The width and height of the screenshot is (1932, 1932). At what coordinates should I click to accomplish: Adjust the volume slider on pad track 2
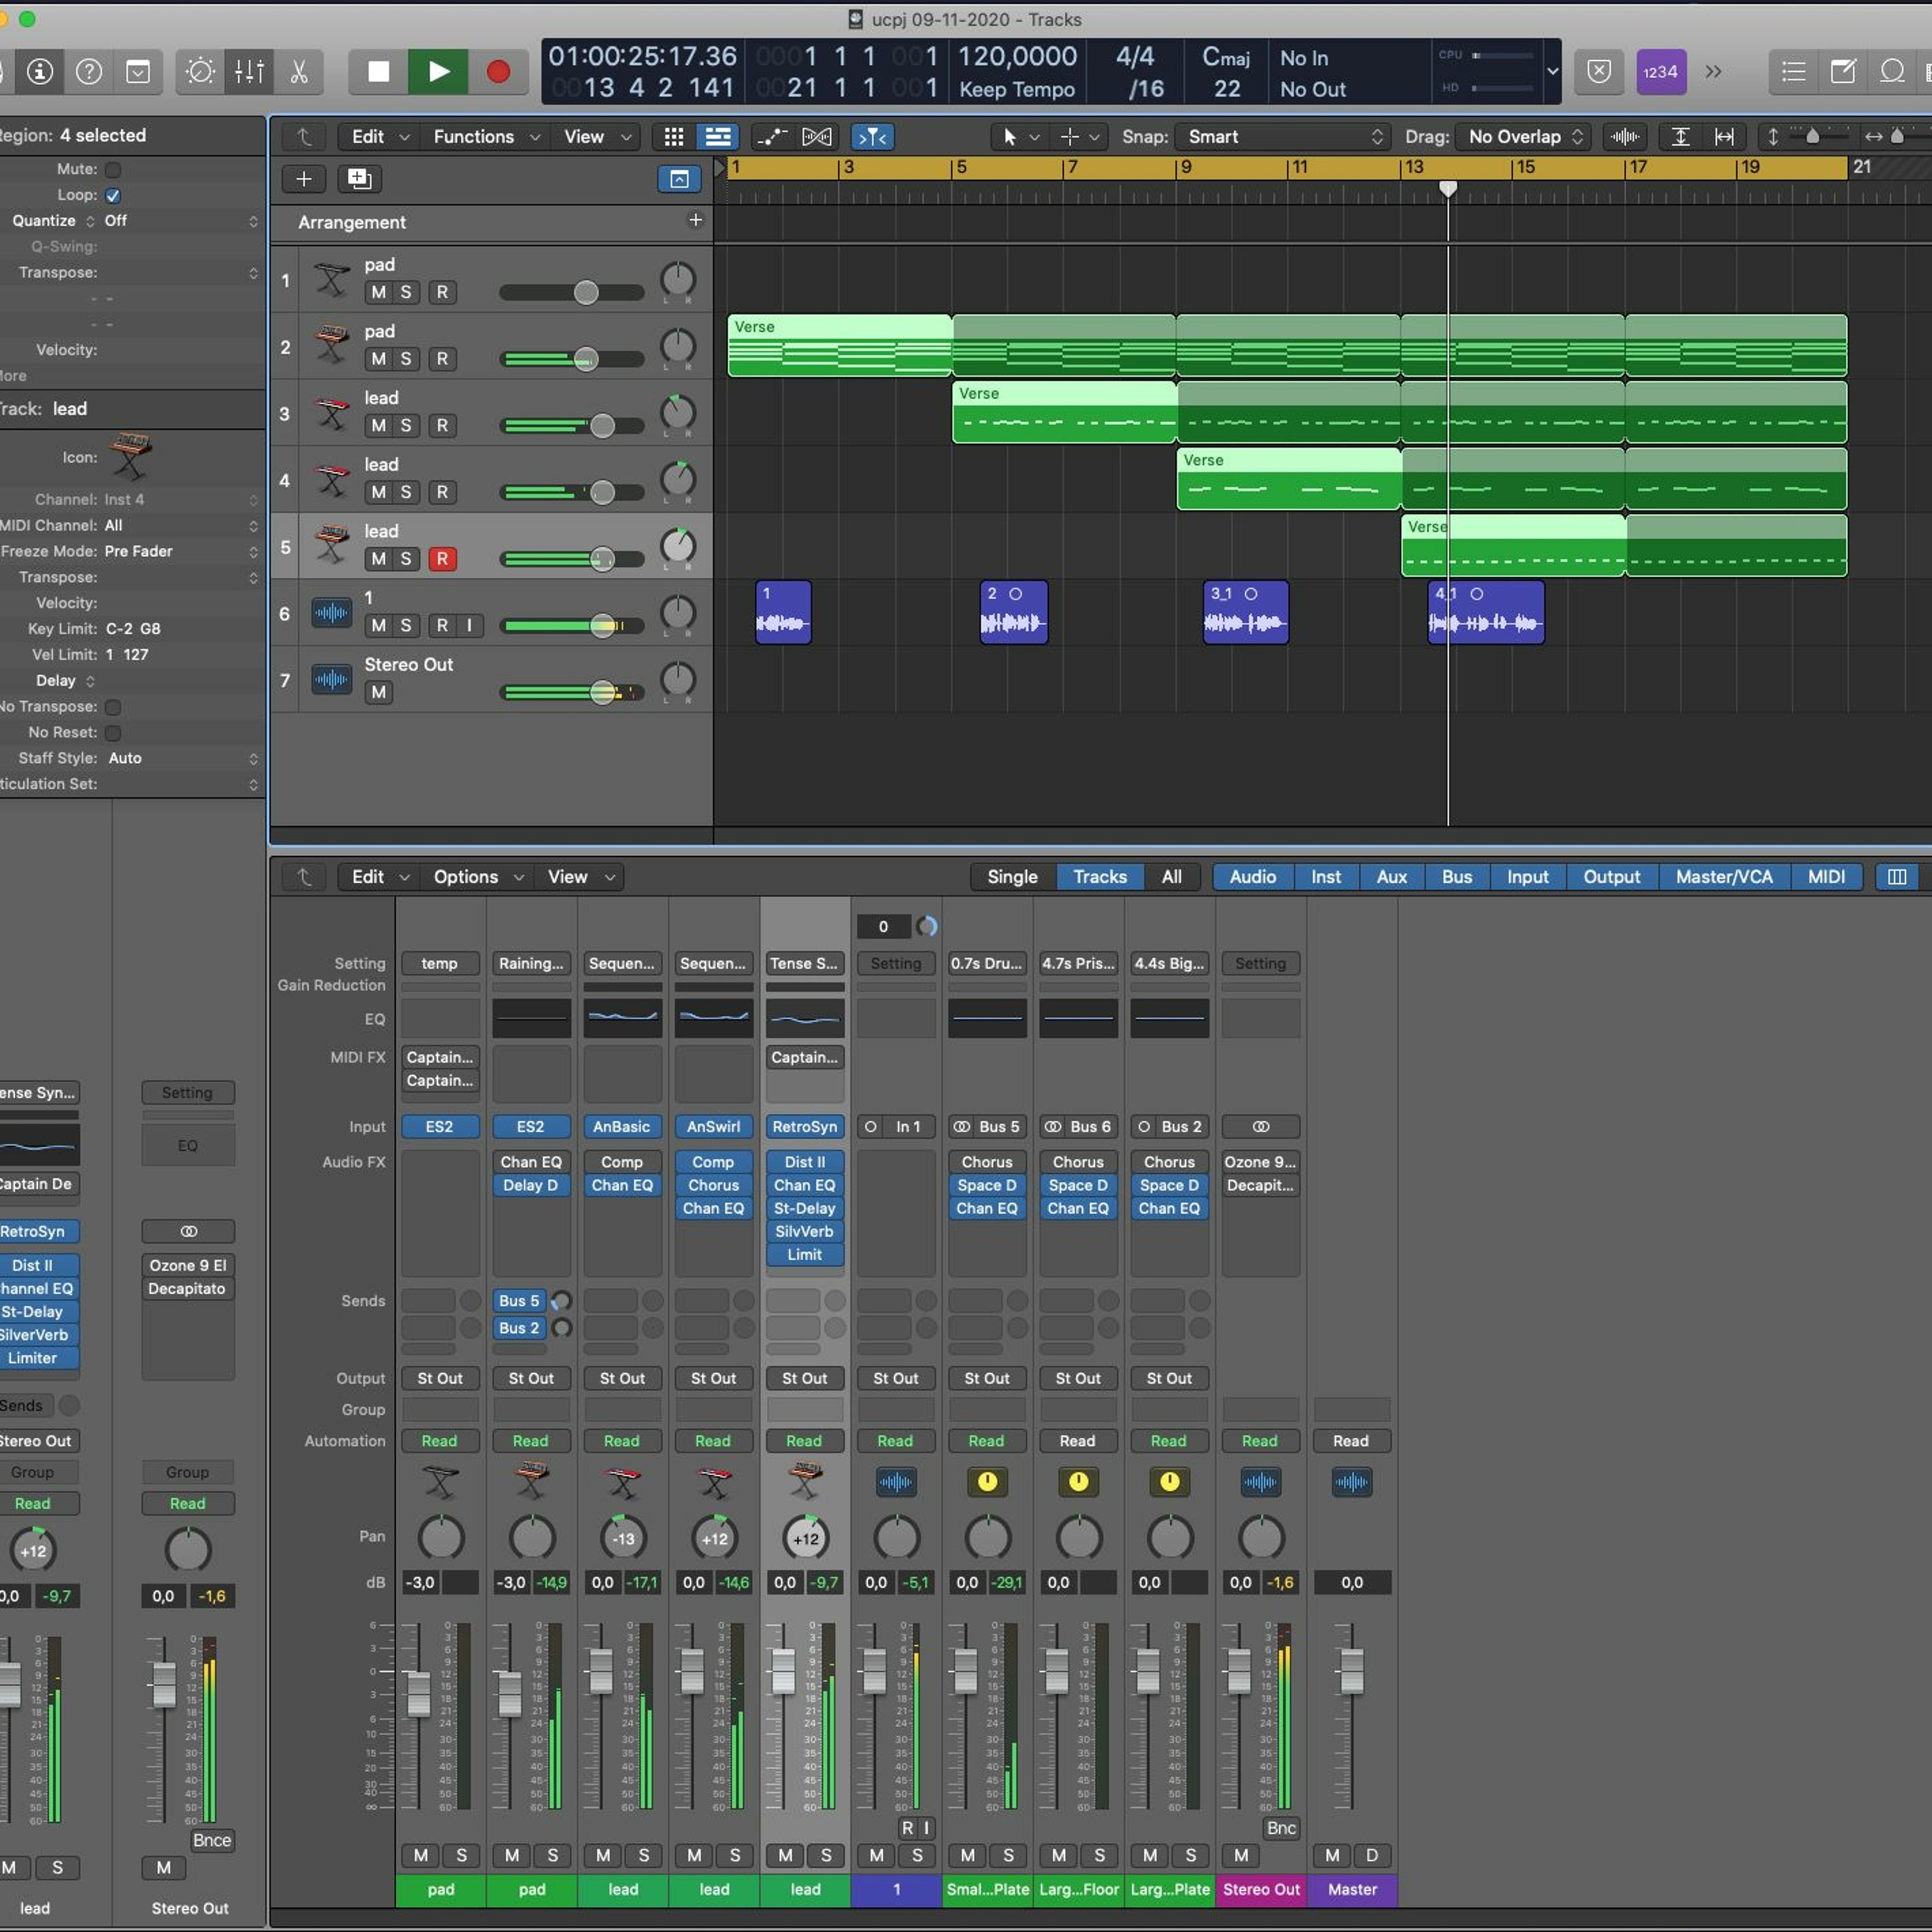(x=585, y=359)
